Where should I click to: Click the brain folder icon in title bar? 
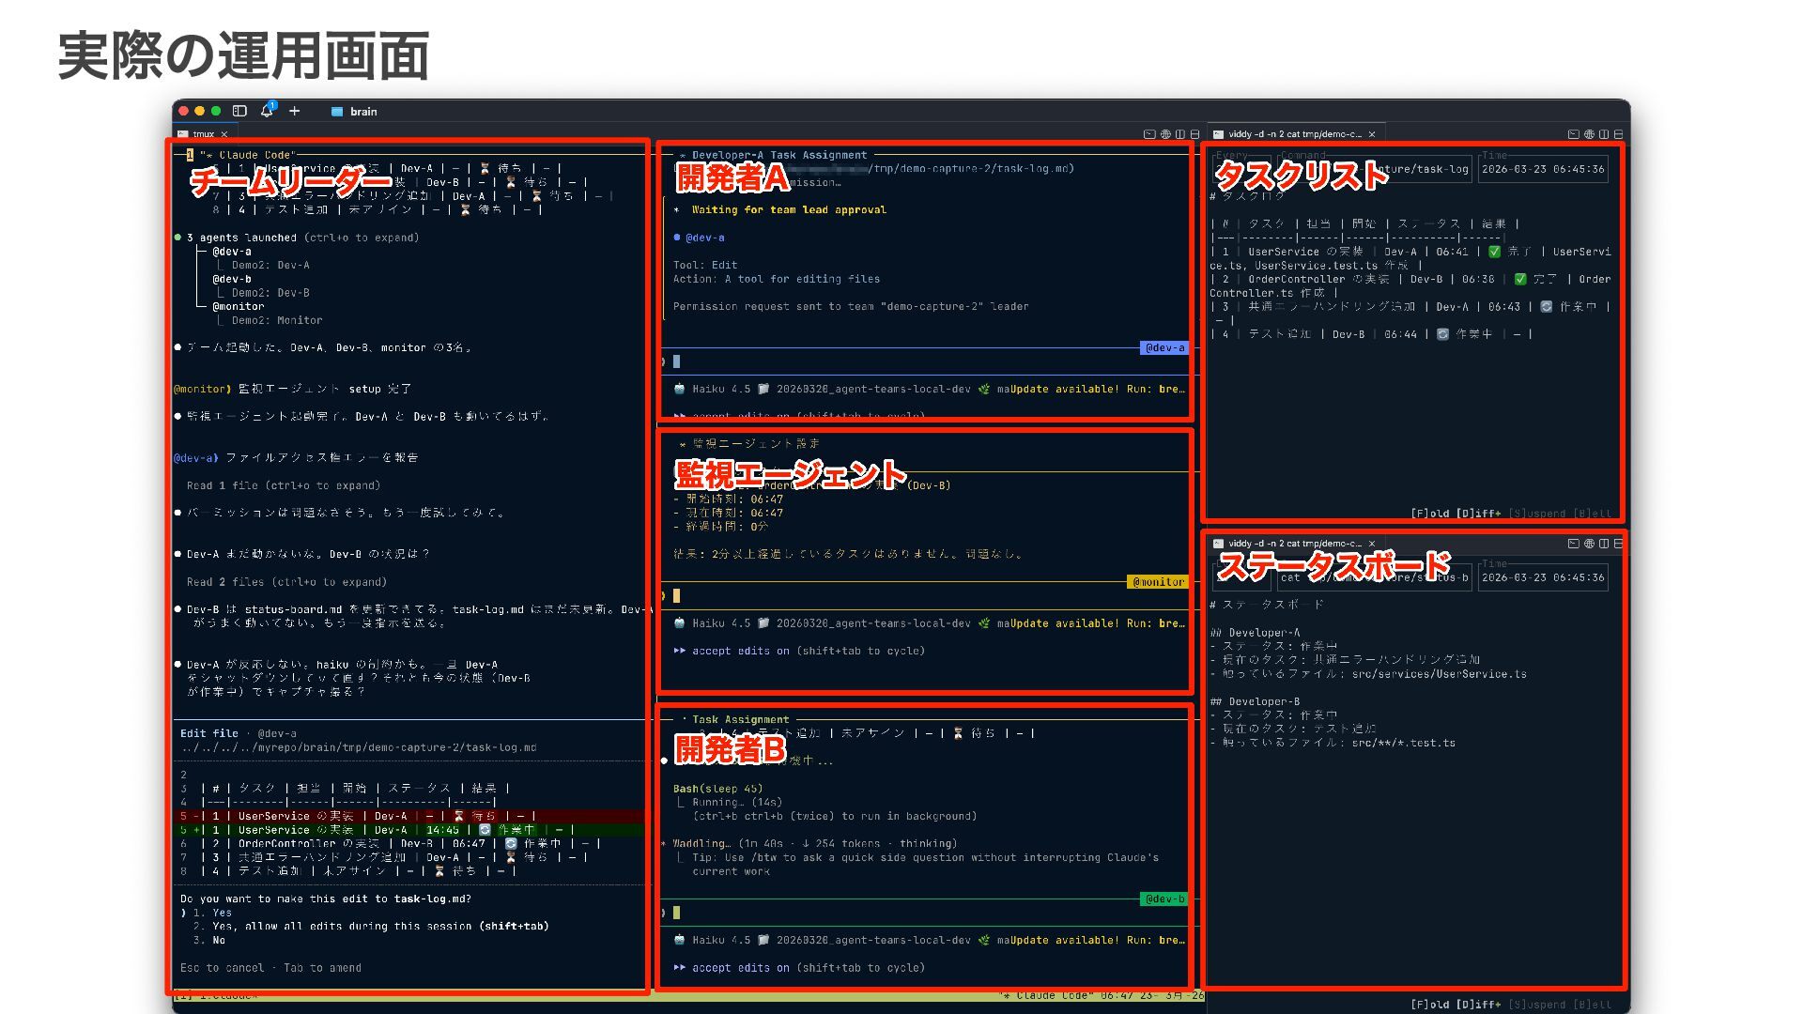point(337,112)
